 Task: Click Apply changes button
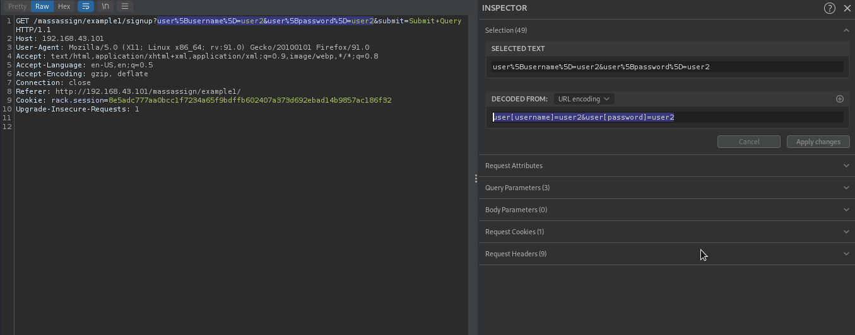(818, 142)
